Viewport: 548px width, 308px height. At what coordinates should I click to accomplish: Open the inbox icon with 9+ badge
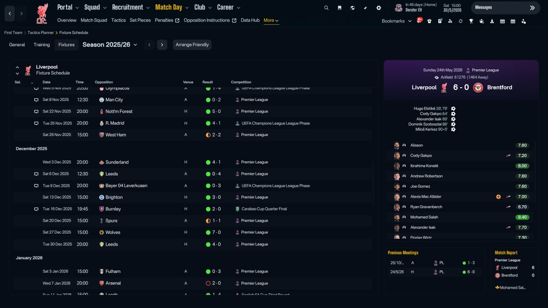point(419,21)
